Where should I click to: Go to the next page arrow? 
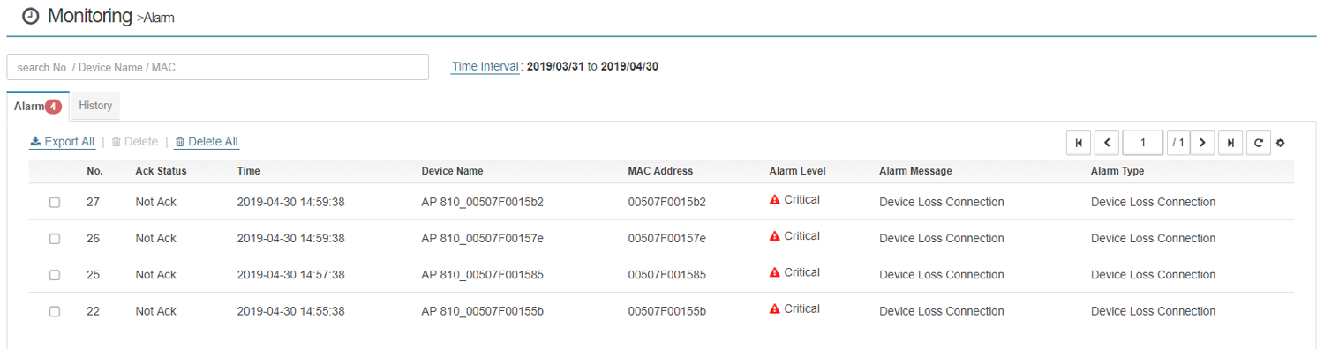pos(1202,143)
